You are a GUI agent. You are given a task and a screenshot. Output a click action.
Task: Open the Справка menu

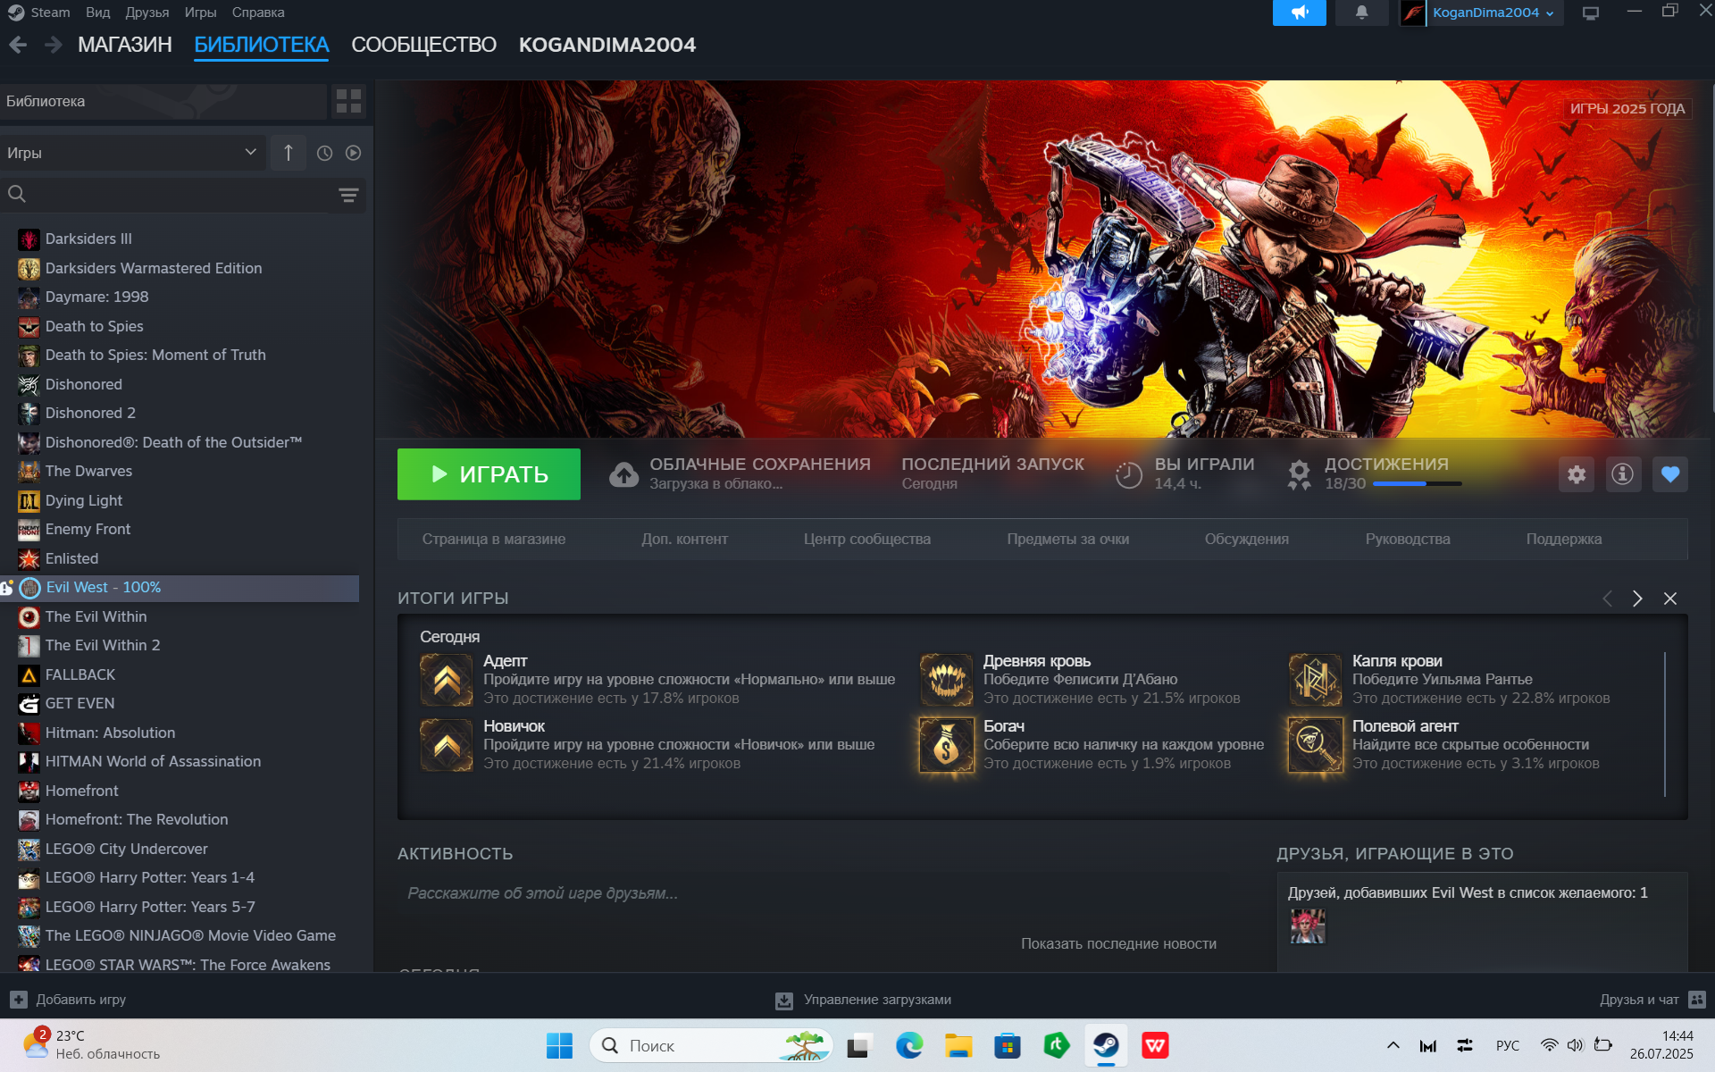coord(258,13)
